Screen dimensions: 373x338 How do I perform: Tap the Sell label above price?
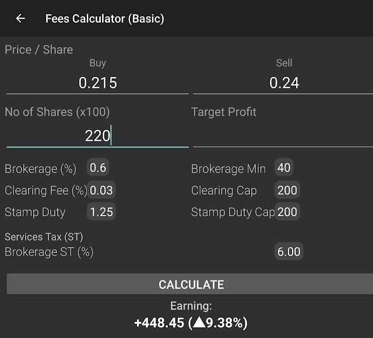coord(284,63)
